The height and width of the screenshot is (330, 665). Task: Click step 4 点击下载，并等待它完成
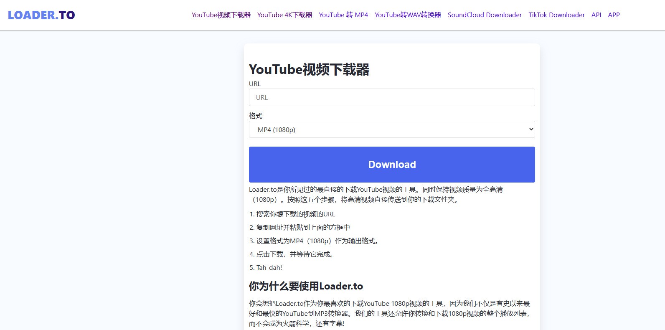(296, 254)
